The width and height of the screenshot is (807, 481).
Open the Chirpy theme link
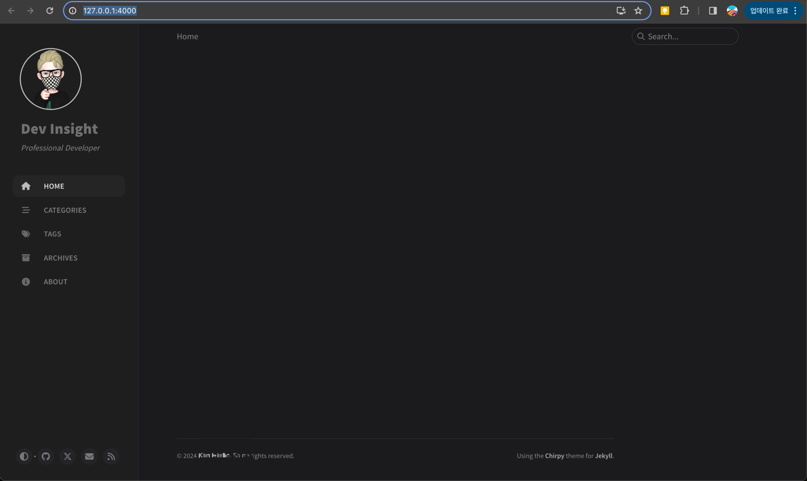[554, 456]
